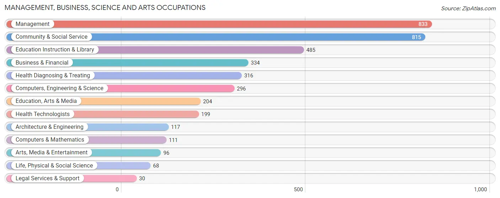Click the Health Diagnosing & Treating label
Screen dimensions: 500x198
click(x=53, y=75)
